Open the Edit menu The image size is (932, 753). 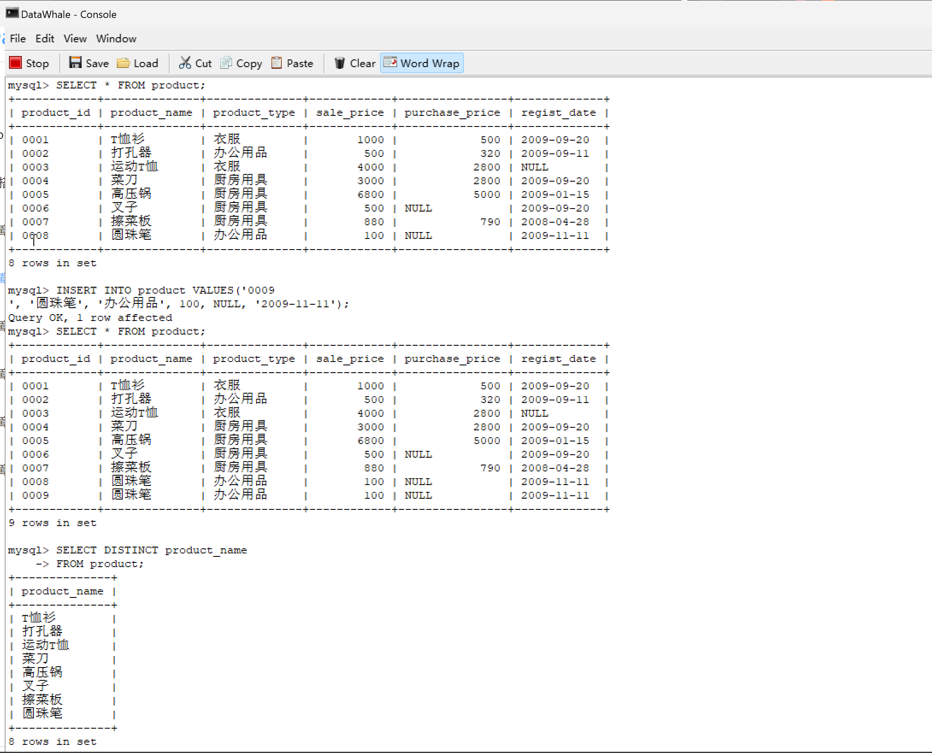point(45,38)
